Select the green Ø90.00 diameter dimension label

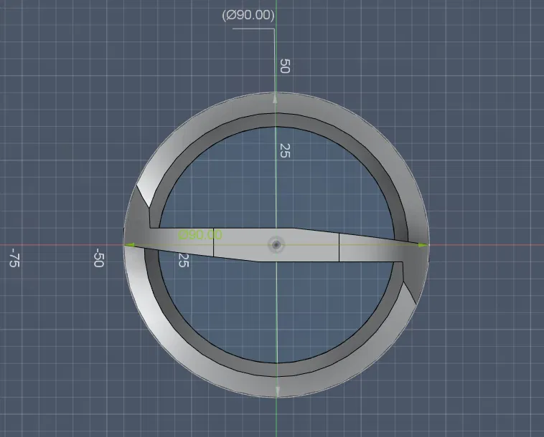point(200,235)
